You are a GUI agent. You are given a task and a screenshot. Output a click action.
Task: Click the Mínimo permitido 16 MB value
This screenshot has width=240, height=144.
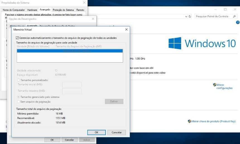click(x=59, y=114)
